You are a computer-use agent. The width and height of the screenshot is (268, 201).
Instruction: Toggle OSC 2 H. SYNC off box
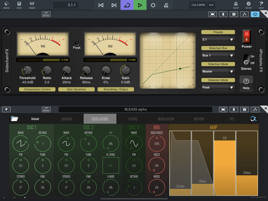pyautogui.click(x=111, y=166)
